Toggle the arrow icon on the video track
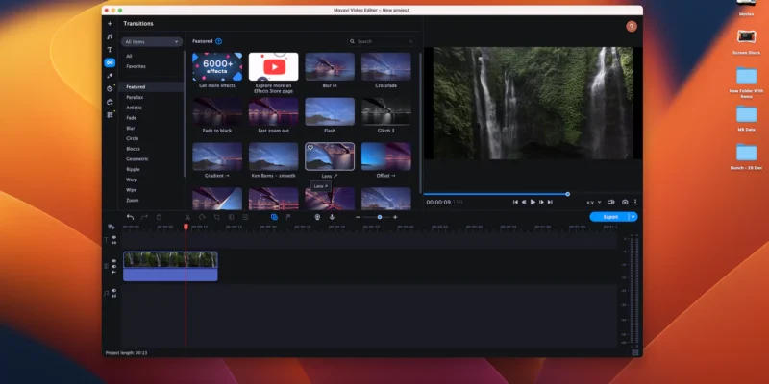The height and width of the screenshot is (384, 769). (113, 272)
